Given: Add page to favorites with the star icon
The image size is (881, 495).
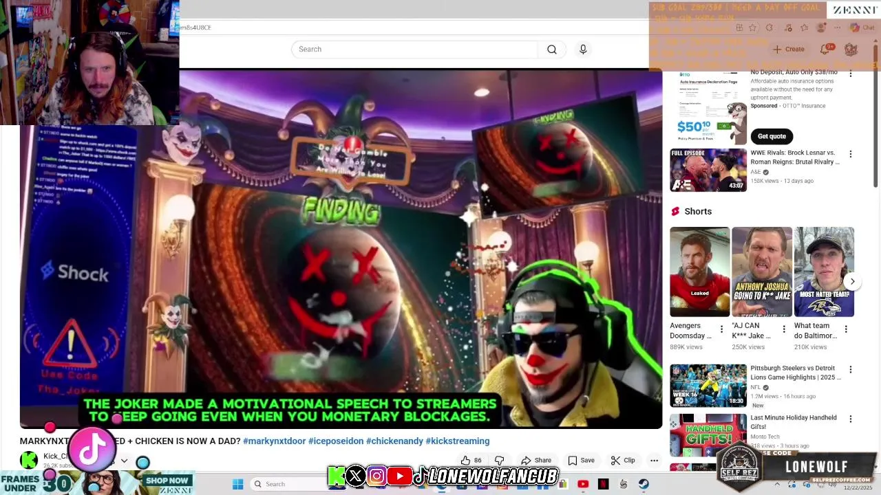Looking at the screenshot, I should [752, 27].
